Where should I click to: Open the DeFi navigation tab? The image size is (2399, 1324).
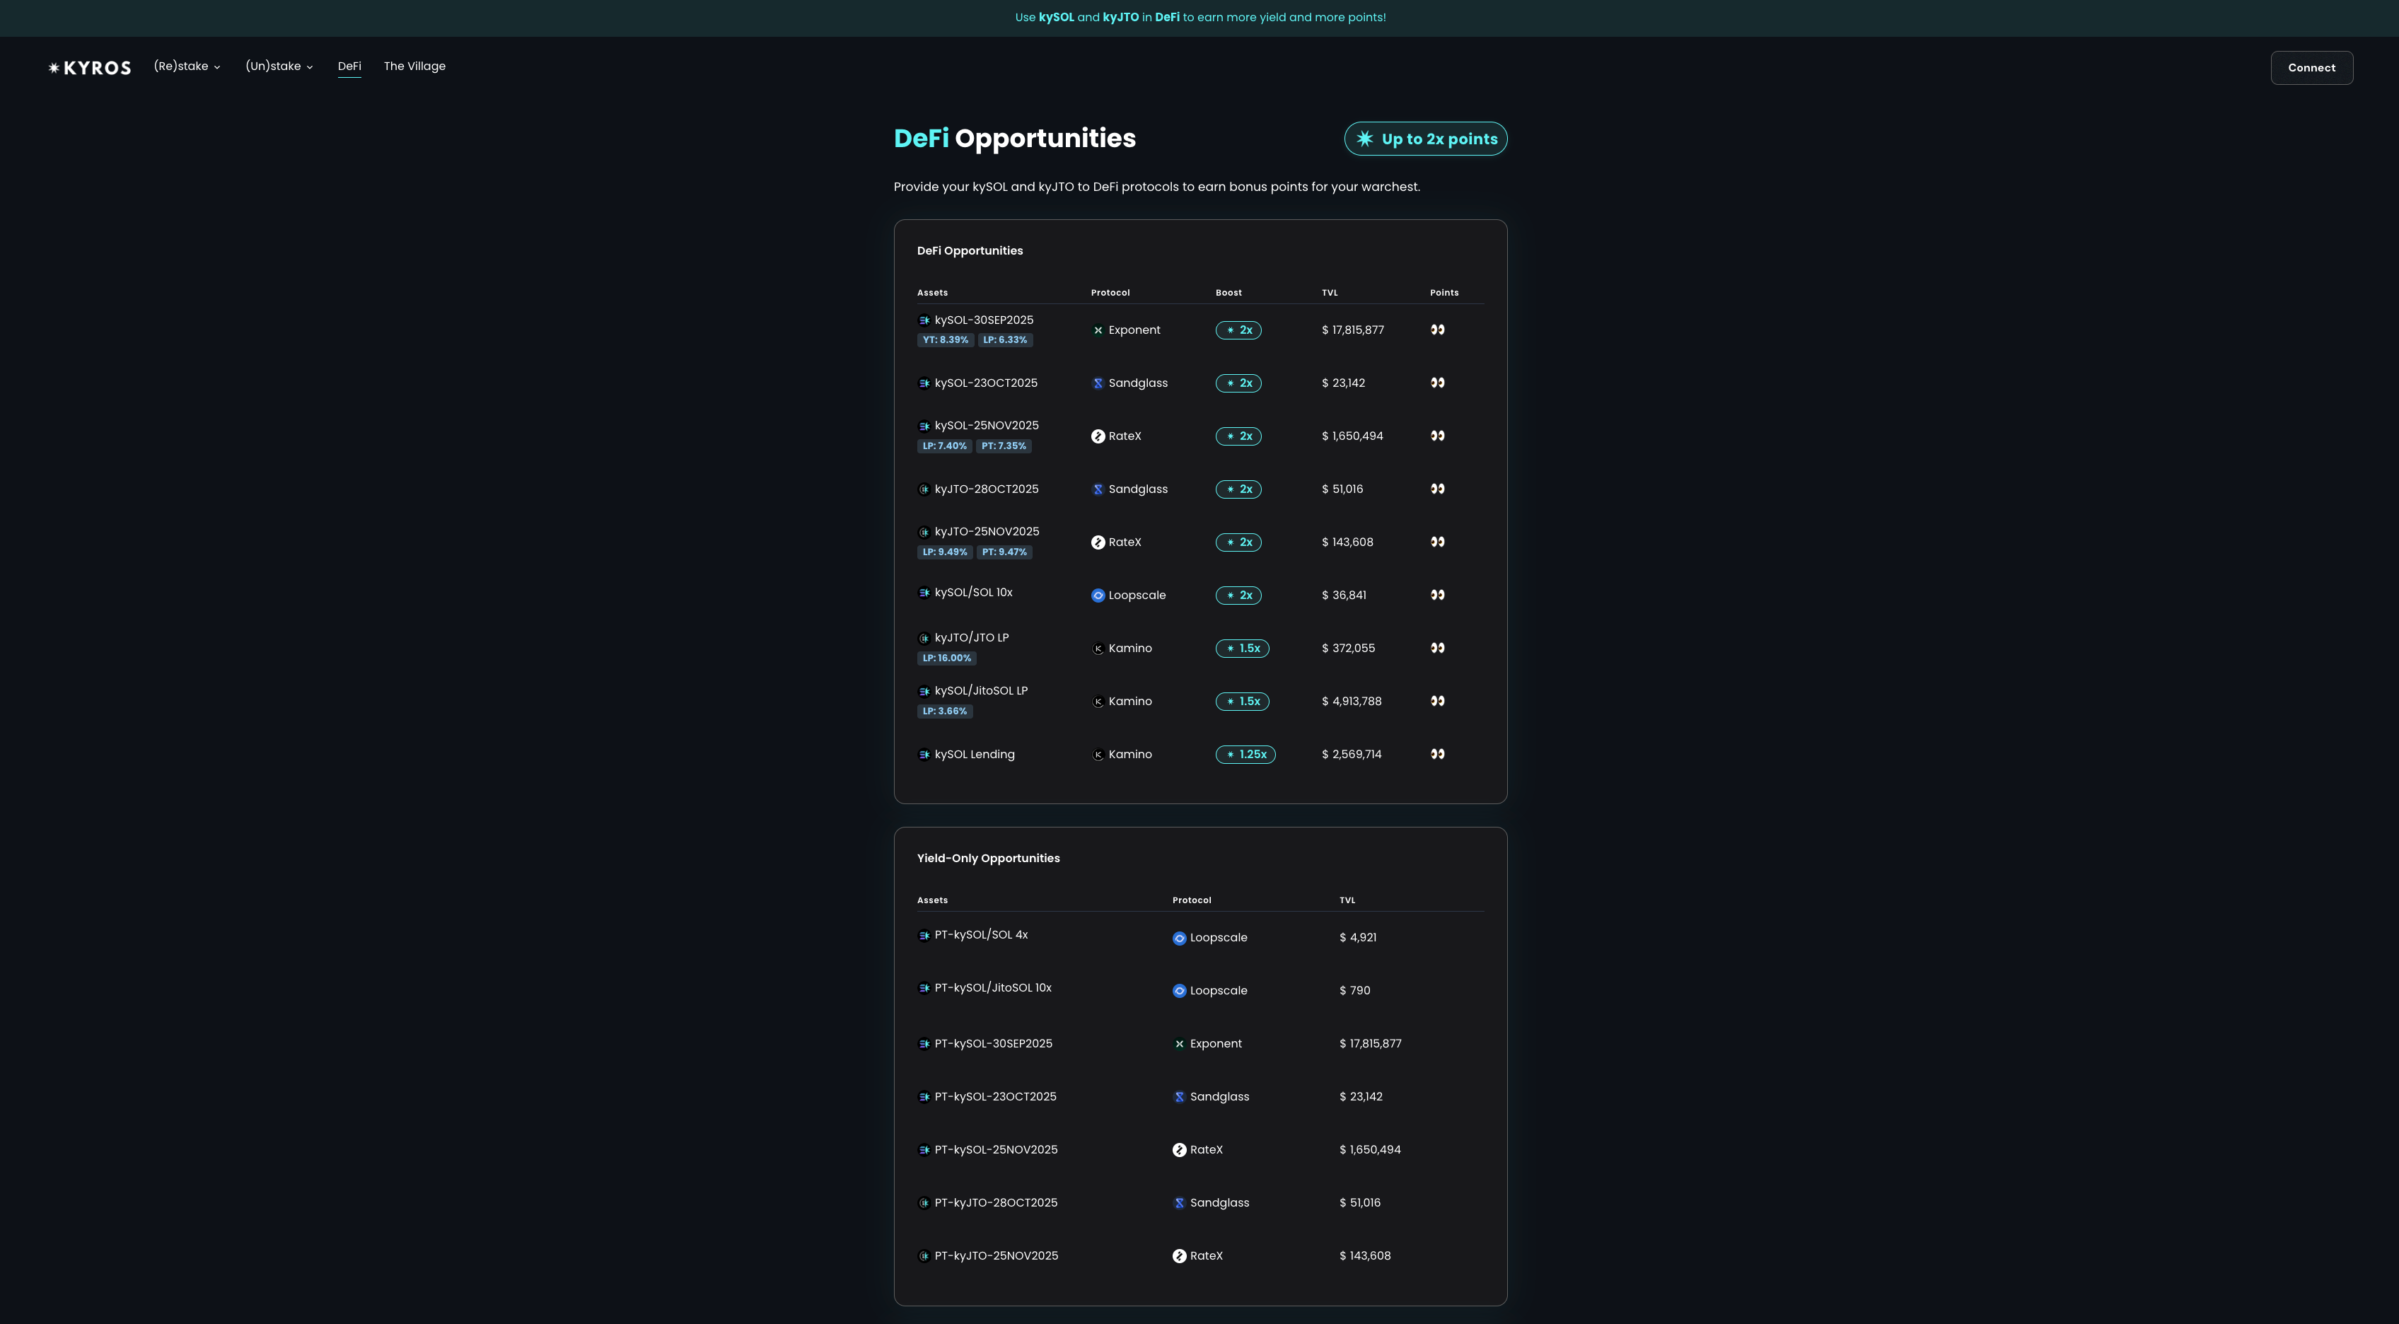coord(349,66)
